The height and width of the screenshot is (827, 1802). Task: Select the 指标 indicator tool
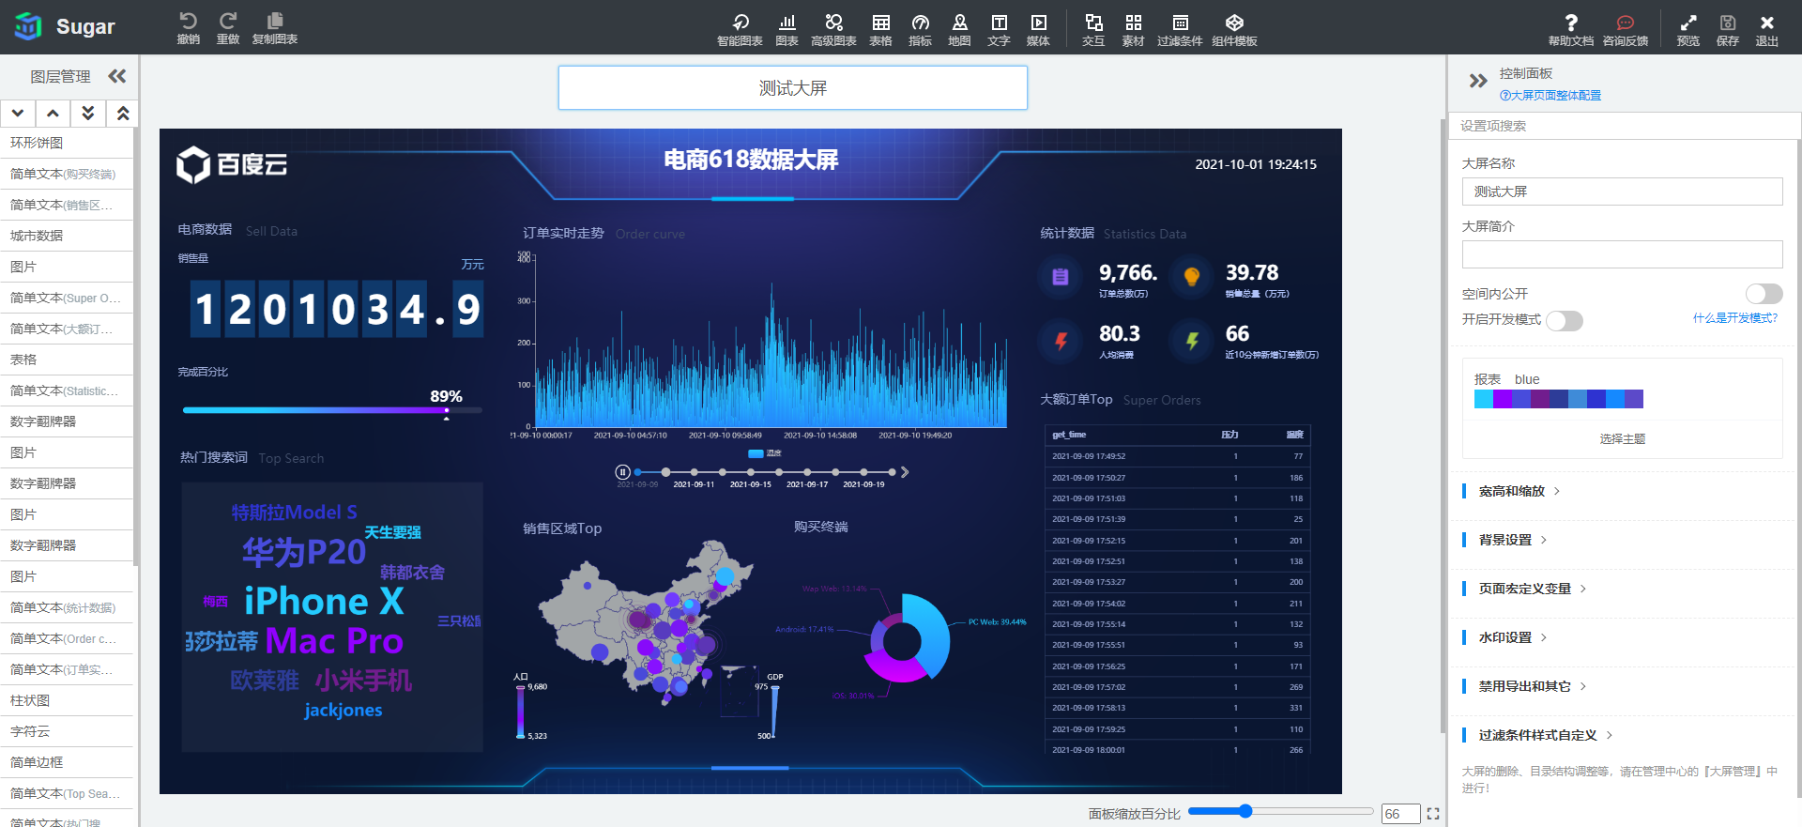(920, 29)
